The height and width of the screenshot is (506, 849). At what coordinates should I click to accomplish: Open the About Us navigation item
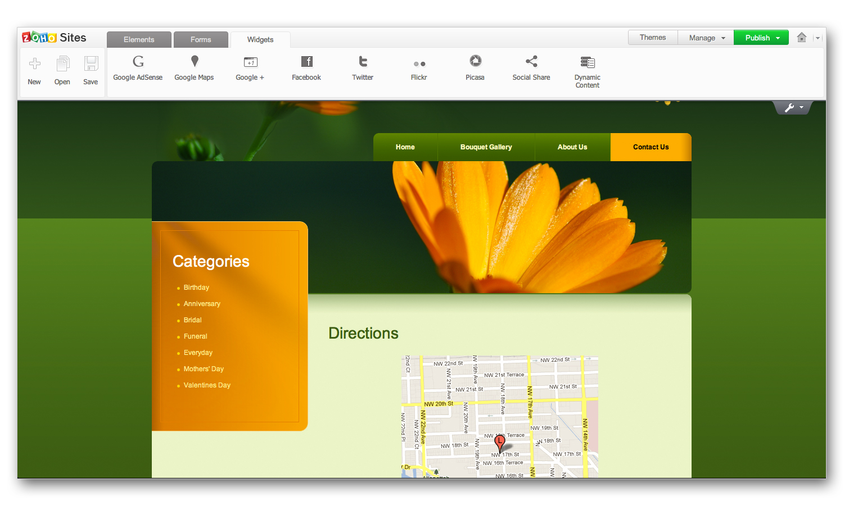tap(572, 147)
